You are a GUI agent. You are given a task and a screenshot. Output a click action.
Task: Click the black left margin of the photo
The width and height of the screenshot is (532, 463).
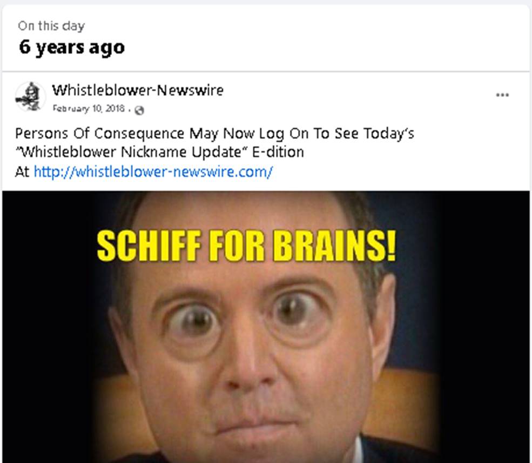44,327
